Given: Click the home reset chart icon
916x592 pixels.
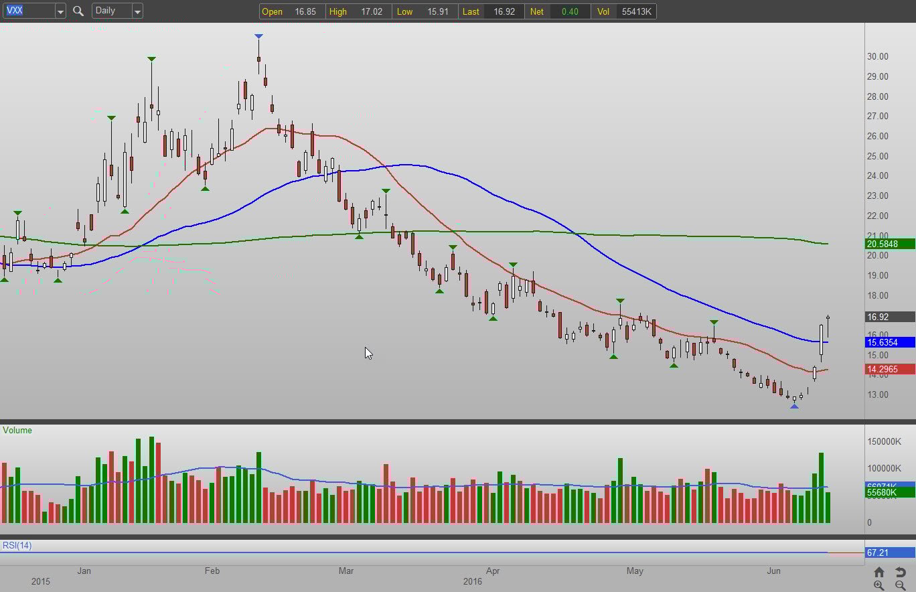Looking at the screenshot, I should (x=879, y=572).
